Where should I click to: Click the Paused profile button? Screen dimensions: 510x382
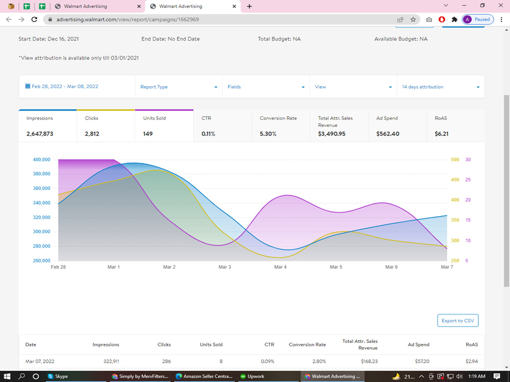478,19
